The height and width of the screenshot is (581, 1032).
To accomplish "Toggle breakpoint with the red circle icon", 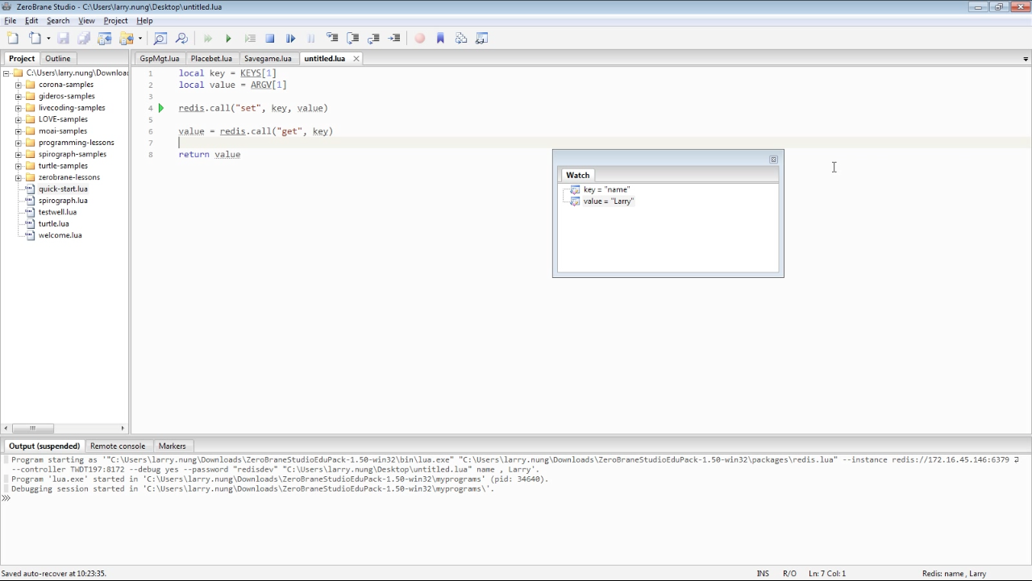I will point(419,38).
